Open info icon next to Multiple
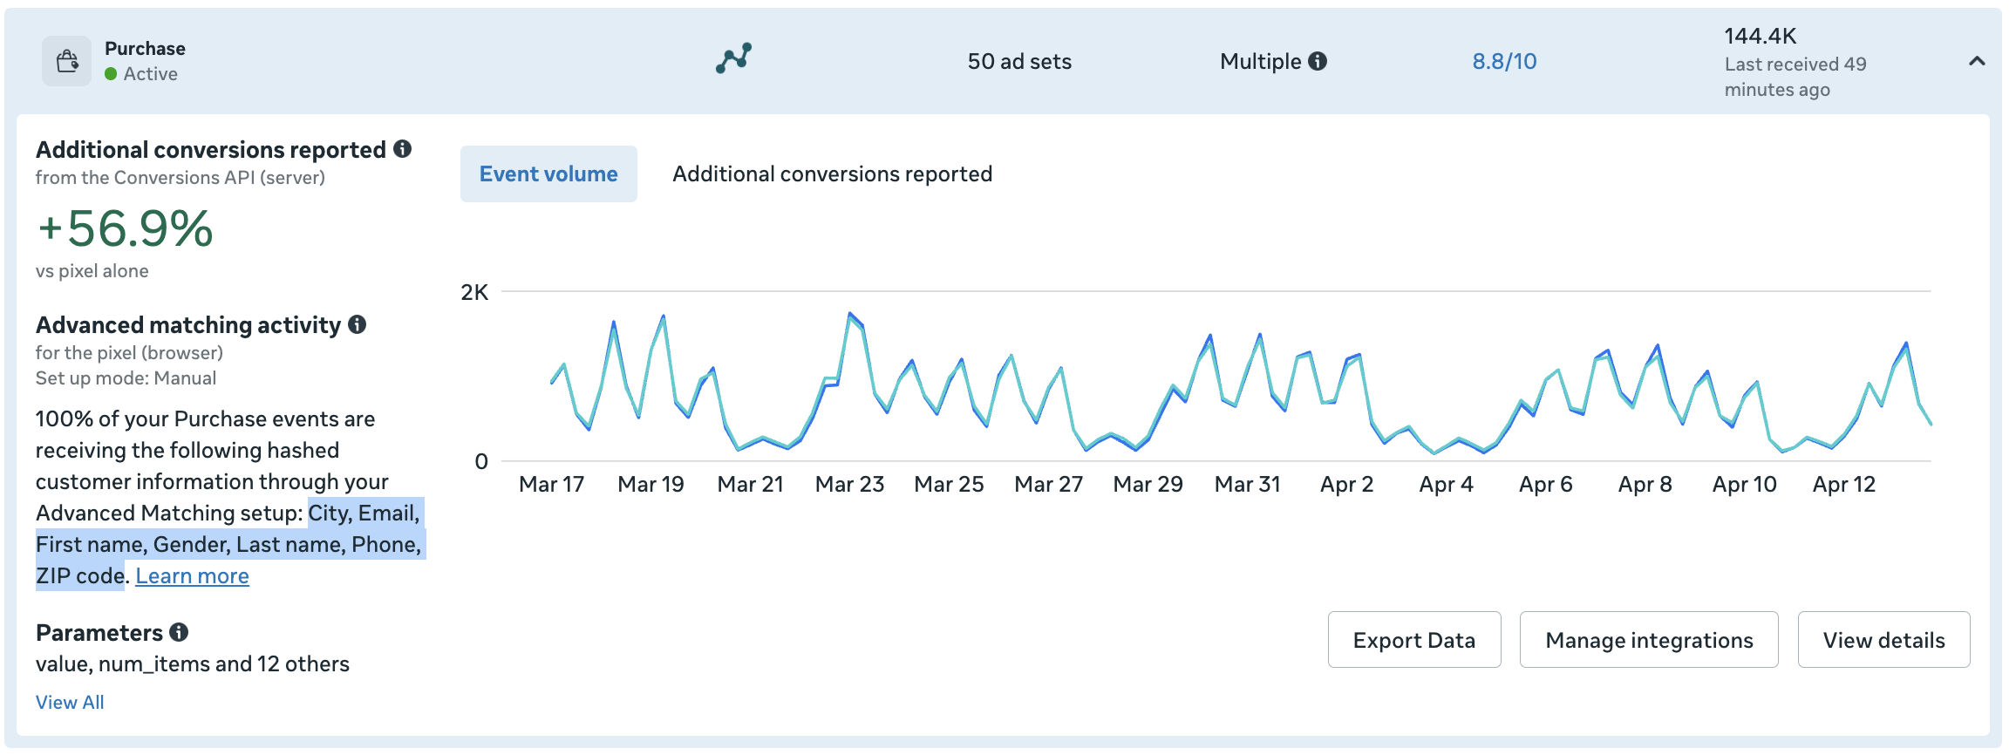 [1318, 61]
